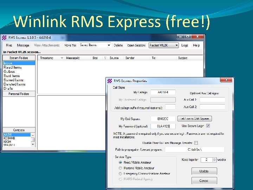Close the RMS Express Properties dialog

point(226,80)
